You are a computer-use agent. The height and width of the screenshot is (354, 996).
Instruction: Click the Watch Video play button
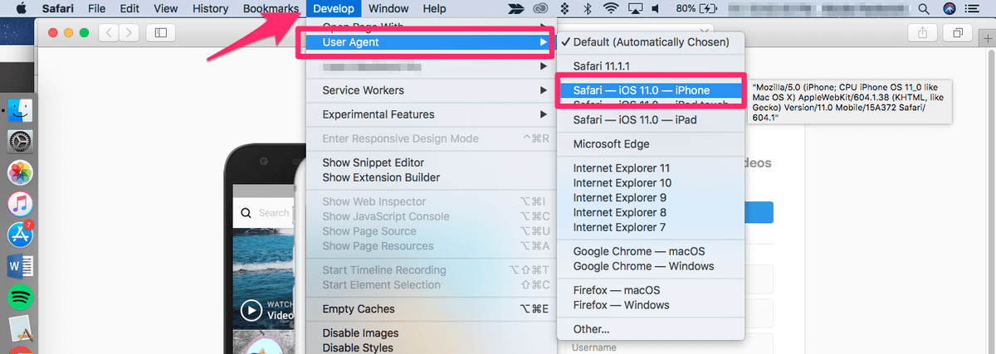(x=251, y=311)
